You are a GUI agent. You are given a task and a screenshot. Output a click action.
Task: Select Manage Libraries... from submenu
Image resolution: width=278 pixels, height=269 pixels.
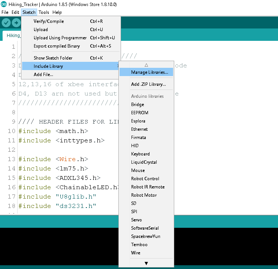pyautogui.click(x=149, y=72)
